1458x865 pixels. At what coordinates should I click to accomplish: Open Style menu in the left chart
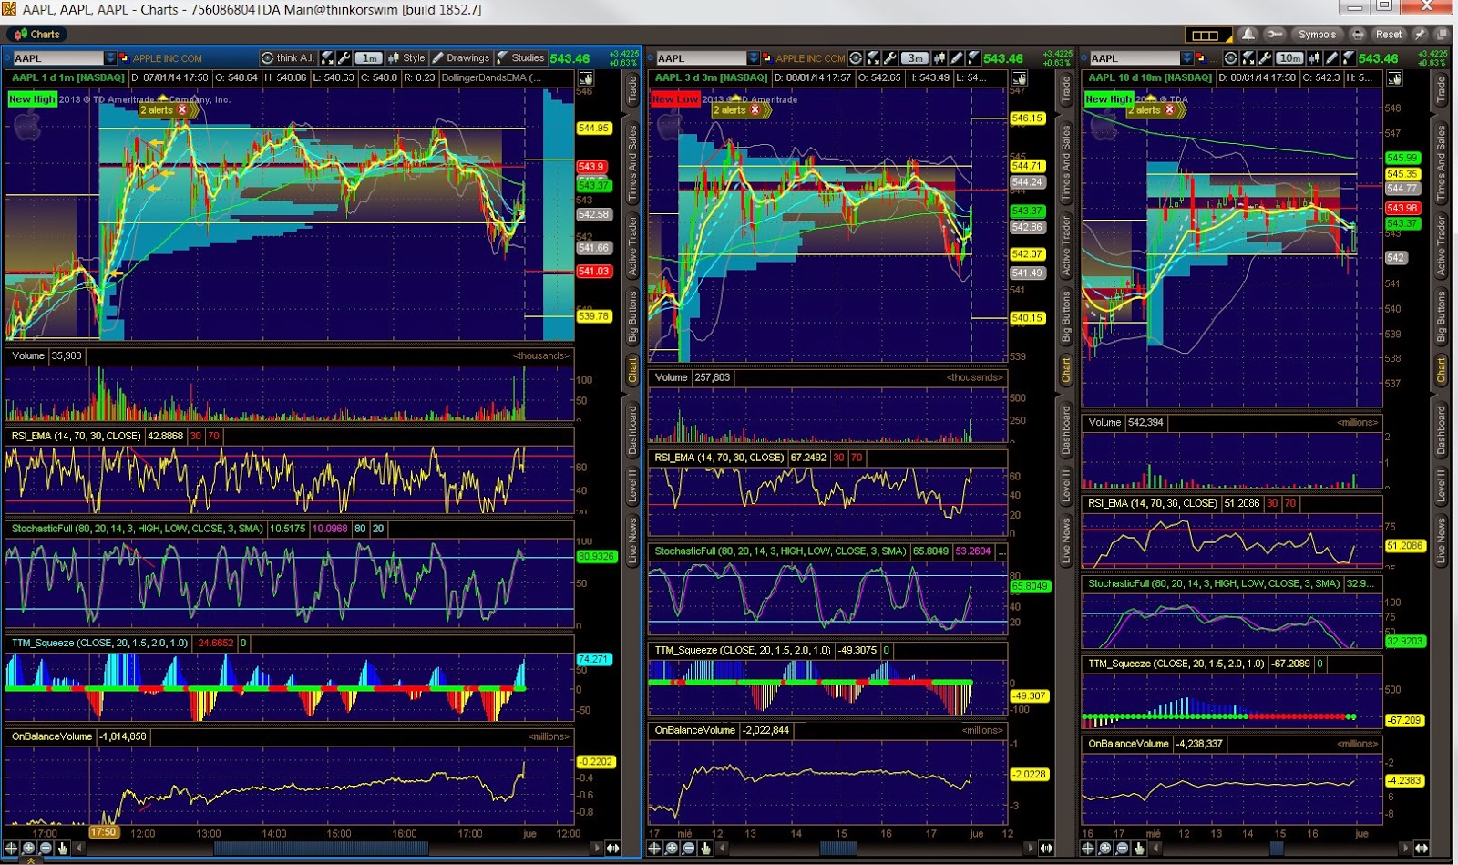407,58
